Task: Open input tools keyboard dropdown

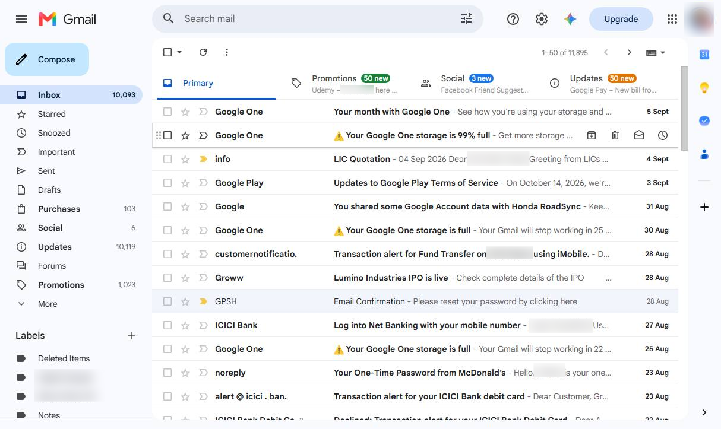Action: (x=656, y=52)
